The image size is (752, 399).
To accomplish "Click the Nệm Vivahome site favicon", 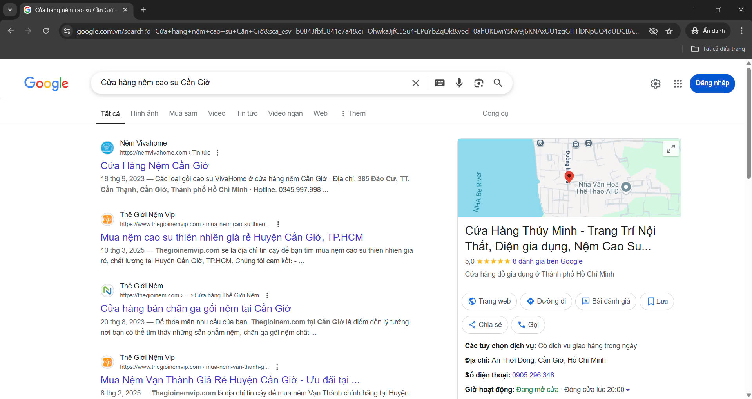I will click(107, 147).
